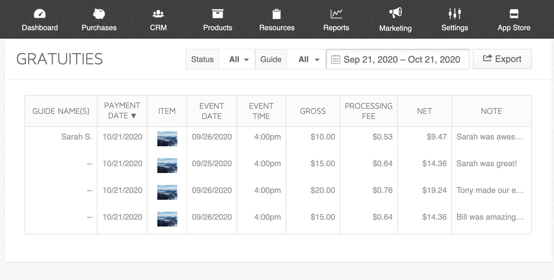
Task: Click item thumbnail in $20.00 row
Action: click(x=167, y=192)
